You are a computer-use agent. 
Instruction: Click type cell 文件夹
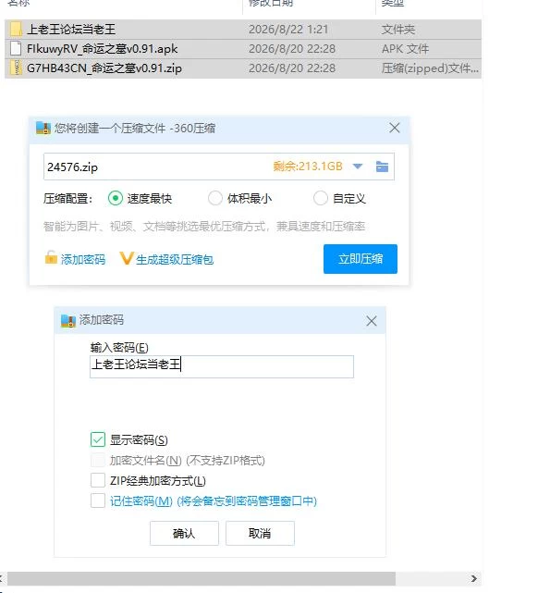(398, 30)
